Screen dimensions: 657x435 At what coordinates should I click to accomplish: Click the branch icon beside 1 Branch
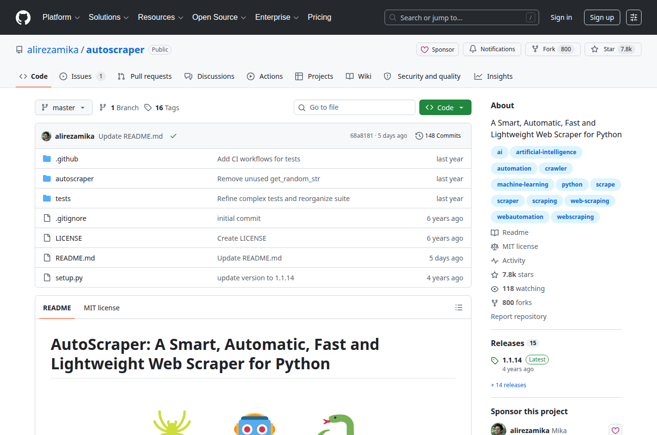[103, 108]
